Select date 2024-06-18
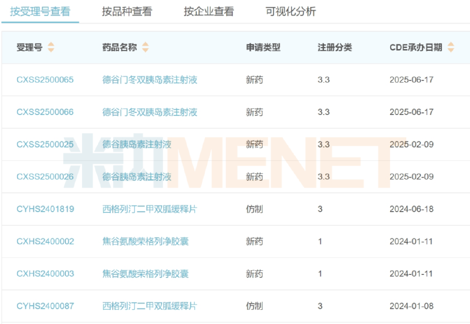Viewport: 470px width, 324px height. tap(412, 209)
